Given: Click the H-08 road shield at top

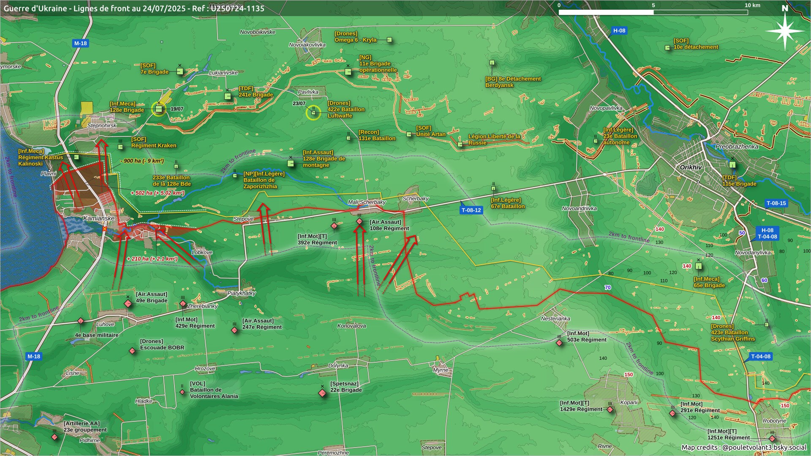Looking at the screenshot, I should coord(619,31).
